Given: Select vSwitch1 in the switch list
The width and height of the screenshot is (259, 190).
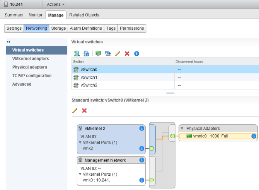Looking at the screenshot, I should coord(89,77).
